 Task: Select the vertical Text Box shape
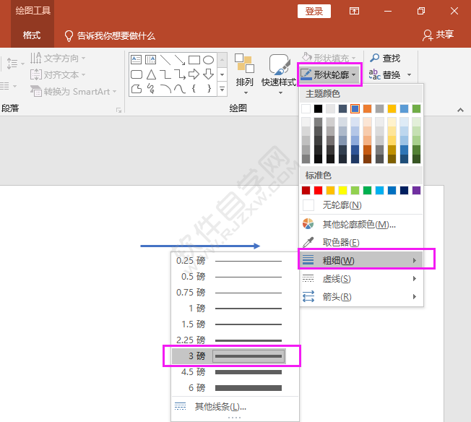(x=150, y=59)
